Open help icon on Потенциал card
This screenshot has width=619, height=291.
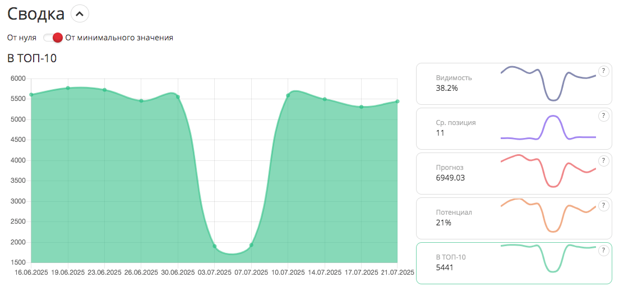[x=603, y=205]
